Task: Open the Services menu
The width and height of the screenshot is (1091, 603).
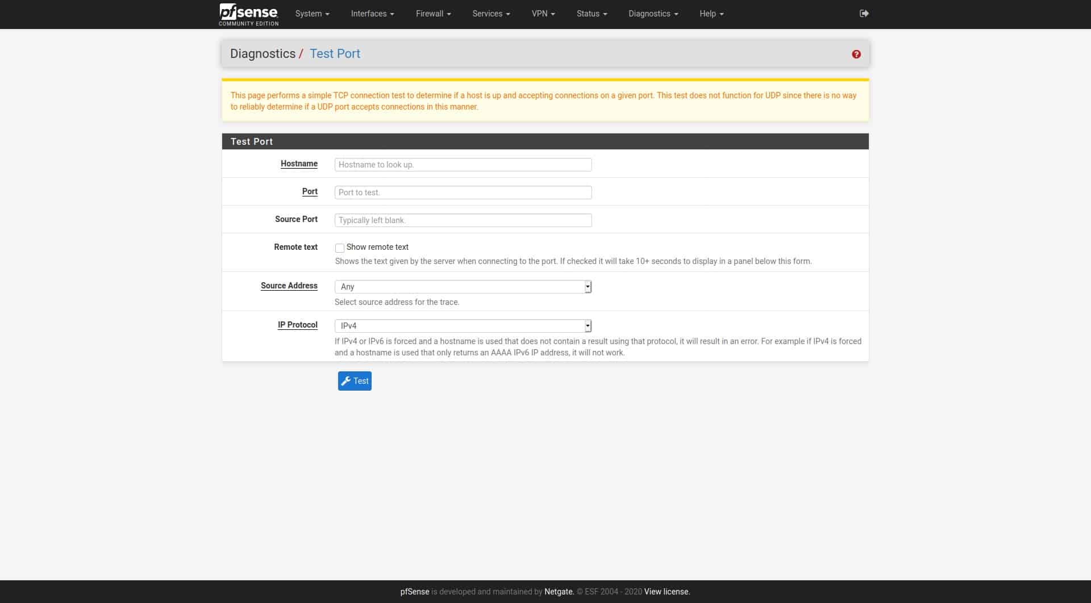Action: [491, 14]
